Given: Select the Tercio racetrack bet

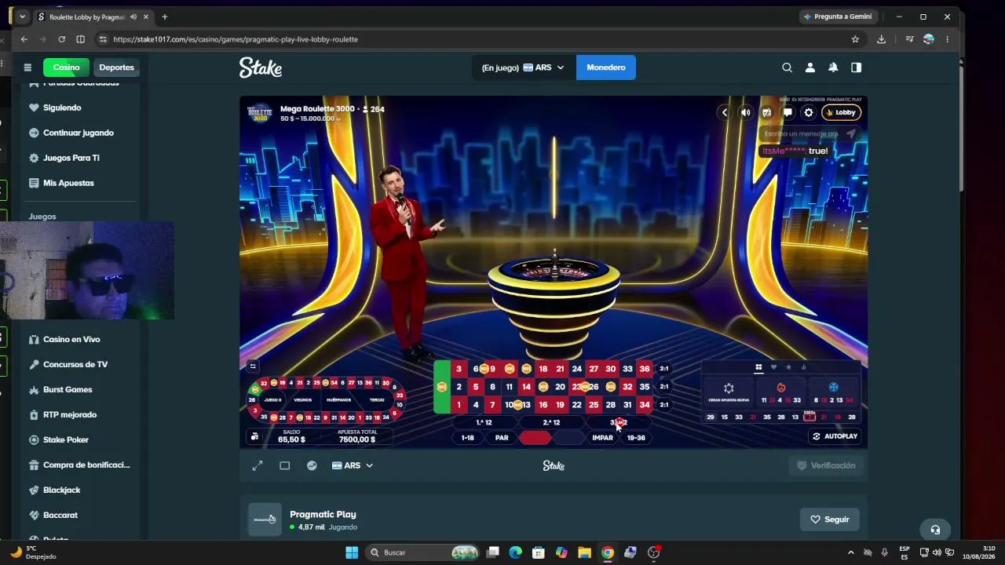Looking at the screenshot, I should click(x=377, y=400).
